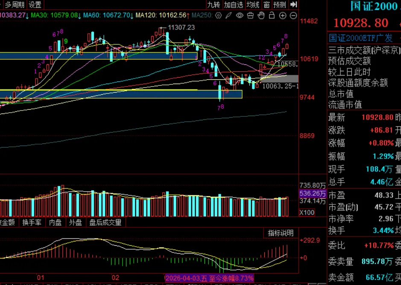Click the 委比 +10.77% value
The width and height of the screenshot is (401, 285).
(x=379, y=246)
